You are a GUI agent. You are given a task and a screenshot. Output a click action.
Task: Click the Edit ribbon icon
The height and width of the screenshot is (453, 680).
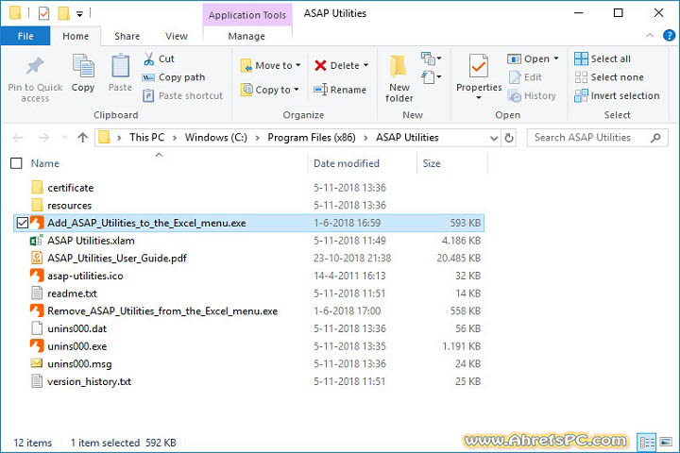[515, 77]
